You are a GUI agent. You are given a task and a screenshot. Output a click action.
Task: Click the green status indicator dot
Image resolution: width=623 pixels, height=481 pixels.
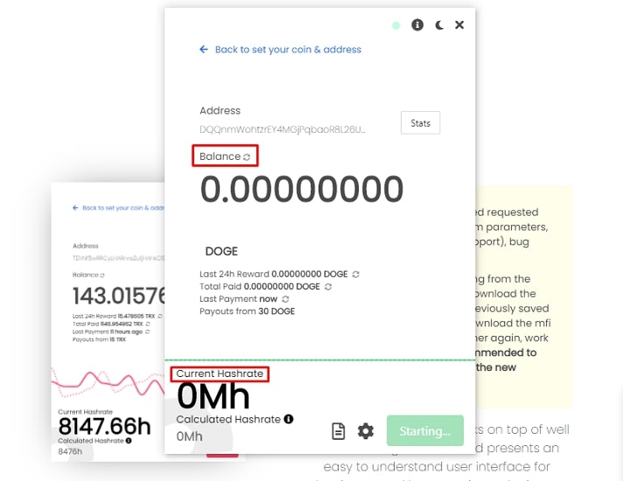click(x=396, y=26)
